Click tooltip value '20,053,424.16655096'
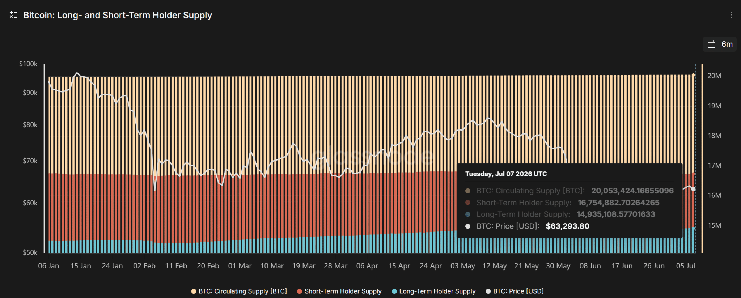Screen dimensions: 741x298 pos(632,191)
